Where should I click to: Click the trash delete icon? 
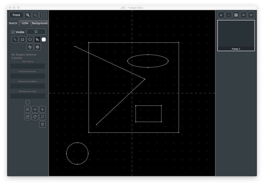click(43, 125)
